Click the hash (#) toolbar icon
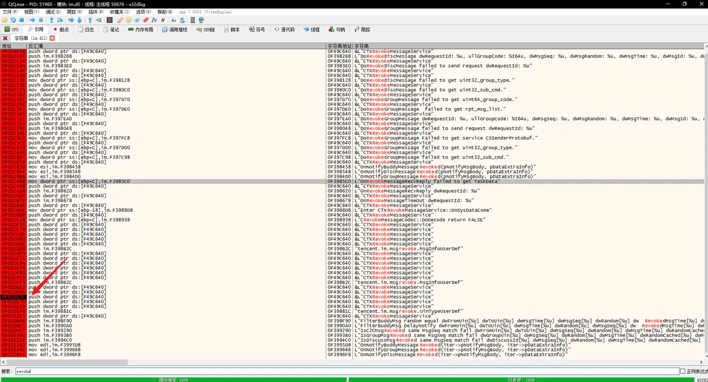This screenshot has height=382, width=708. tap(163, 20)
